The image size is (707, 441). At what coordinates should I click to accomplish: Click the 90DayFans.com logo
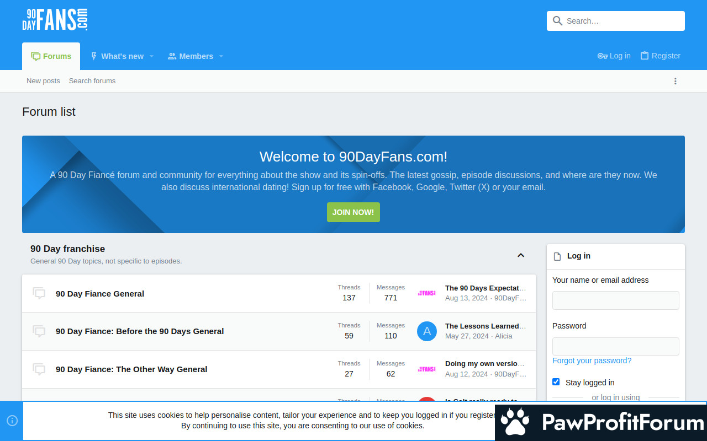55,20
